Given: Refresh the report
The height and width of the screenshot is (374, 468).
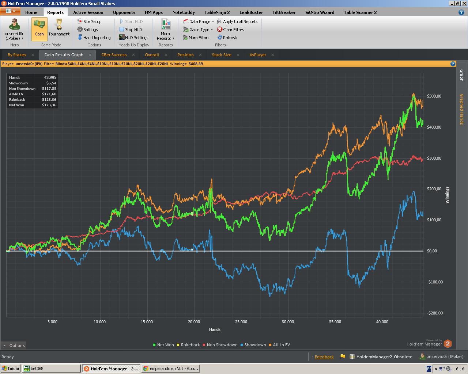Looking at the screenshot, I should pyautogui.click(x=227, y=38).
